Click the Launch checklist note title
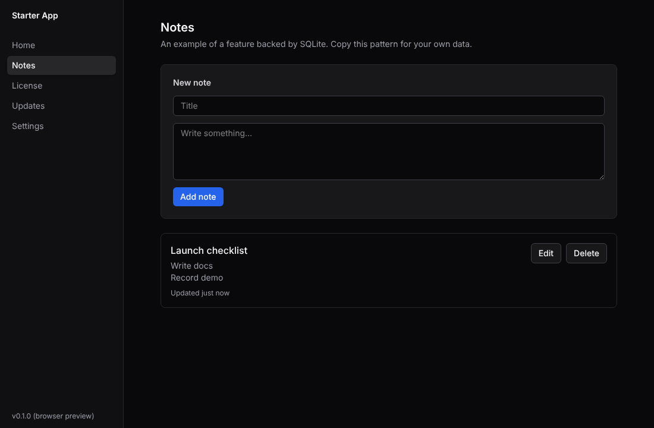654x428 pixels. [x=209, y=250]
